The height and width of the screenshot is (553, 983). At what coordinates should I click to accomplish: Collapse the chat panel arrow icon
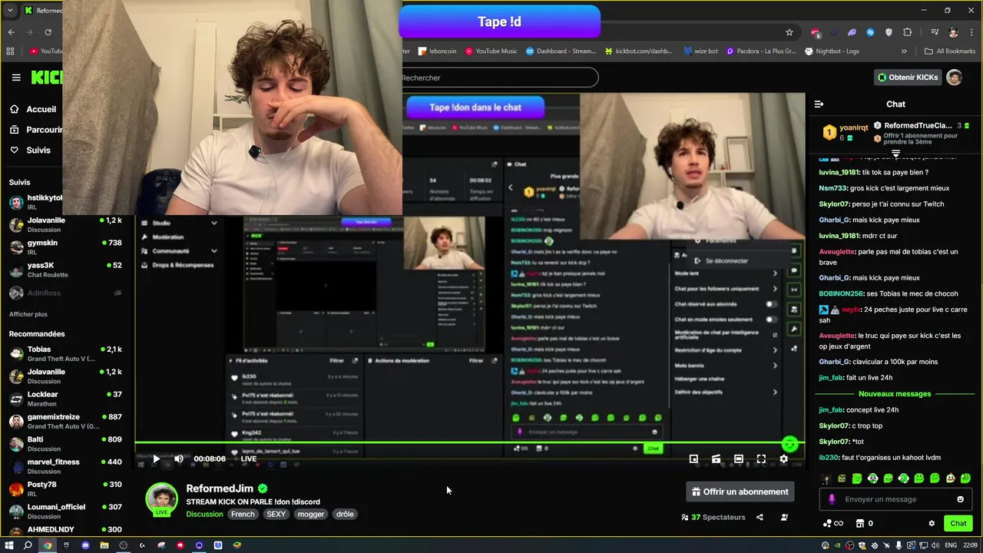pyautogui.click(x=819, y=104)
